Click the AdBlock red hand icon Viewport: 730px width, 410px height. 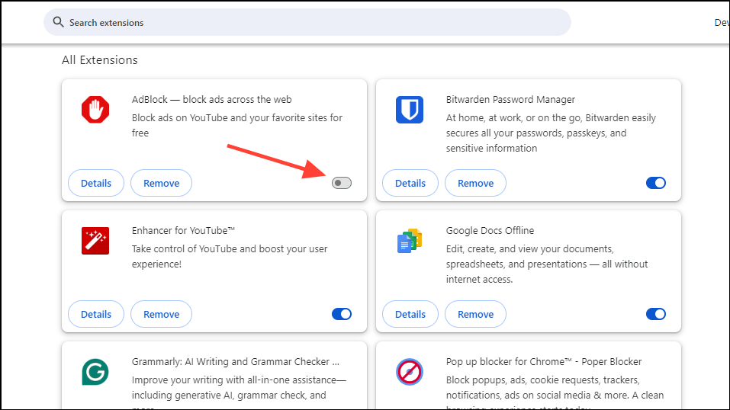pos(95,110)
